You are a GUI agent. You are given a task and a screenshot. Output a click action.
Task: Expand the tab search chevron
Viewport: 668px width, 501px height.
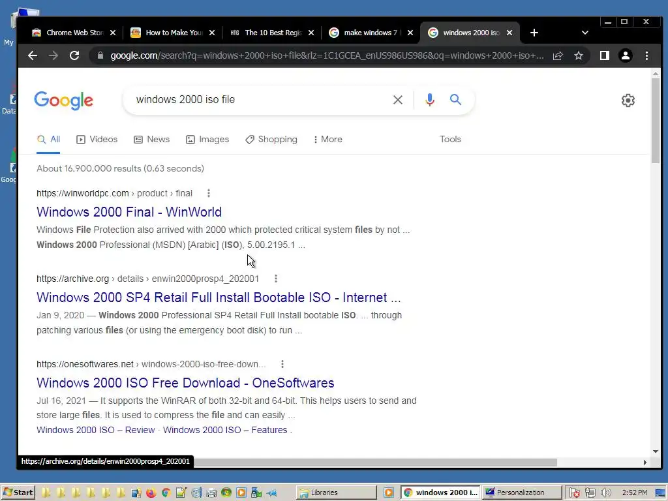click(585, 33)
